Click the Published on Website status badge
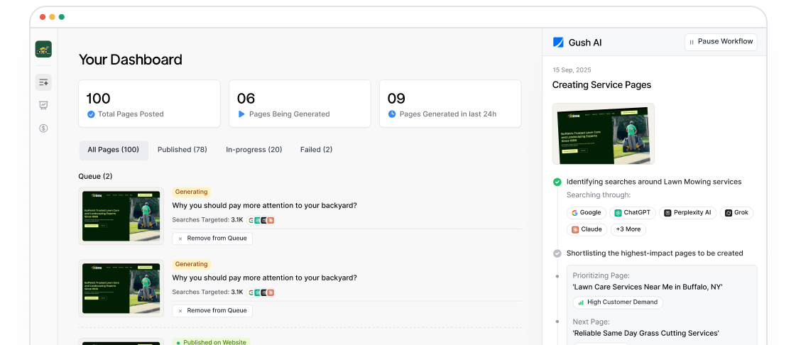796x345 pixels. [211, 342]
